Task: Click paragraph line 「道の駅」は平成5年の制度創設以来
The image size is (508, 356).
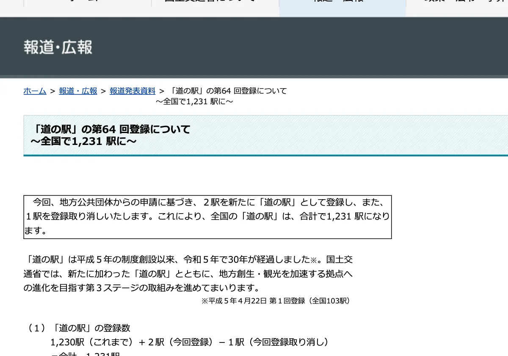Action: [188, 259]
